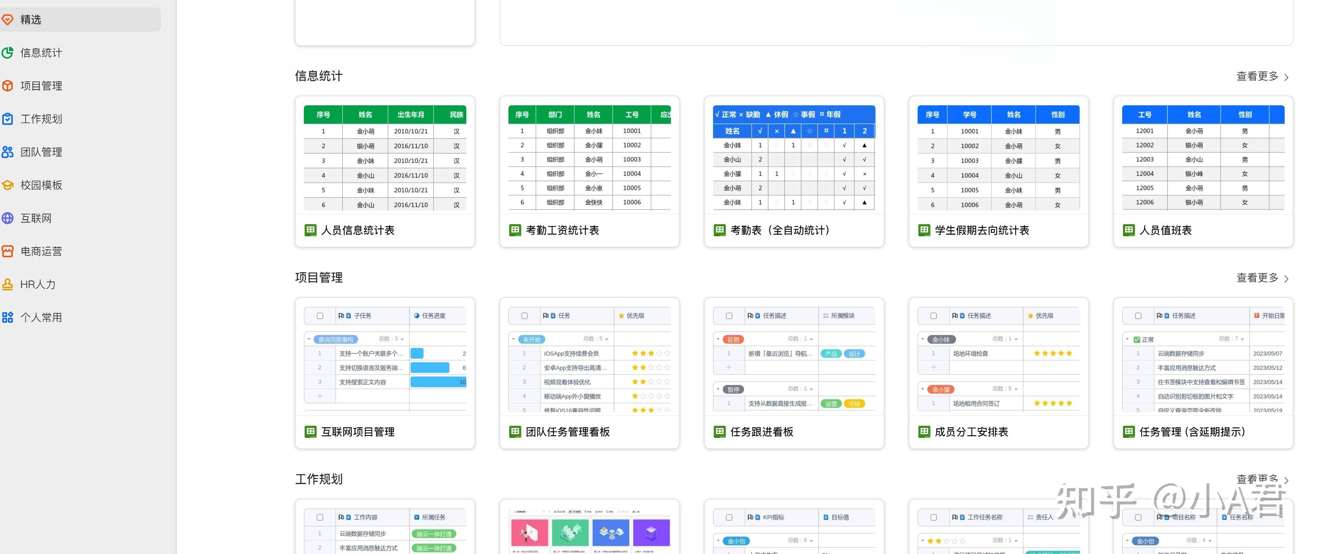Click the 个人常用 grid icon
The width and height of the screenshot is (1320, 554).
(x=7, y=317)
